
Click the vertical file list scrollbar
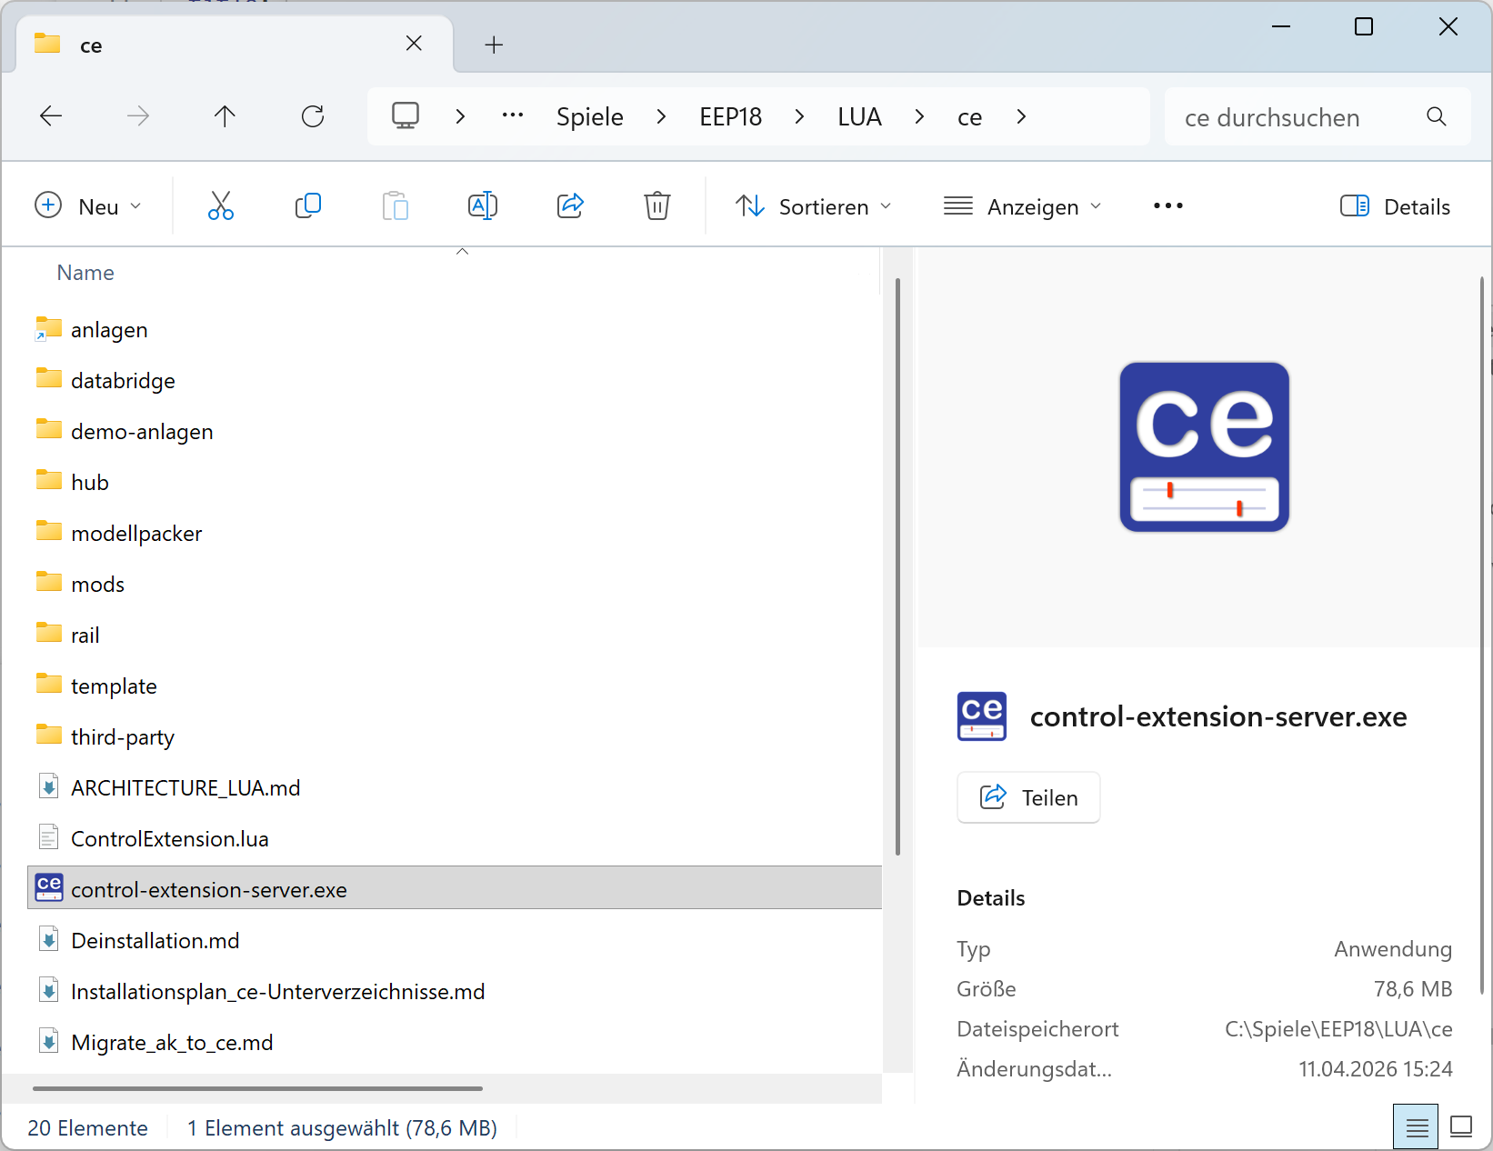click(897, 566)
